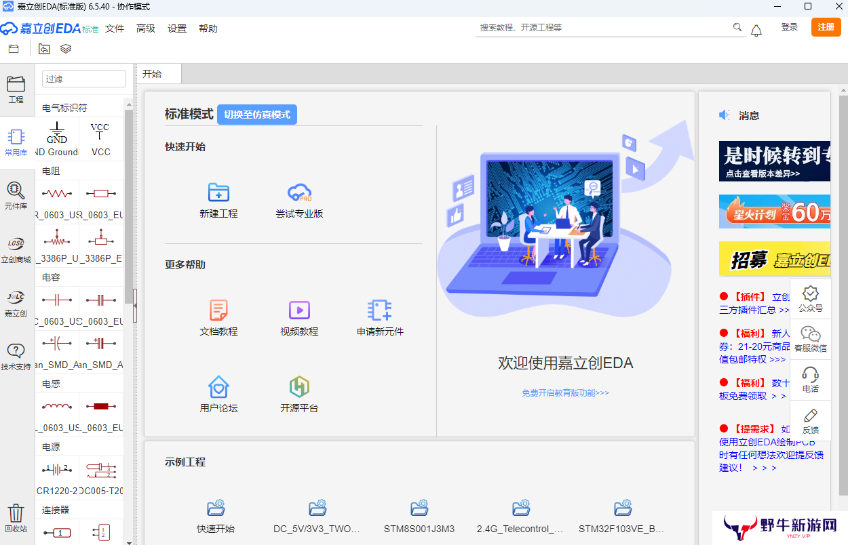
Task: Select the C_0603_US capacitor symbol
Action: pos(57,307)
